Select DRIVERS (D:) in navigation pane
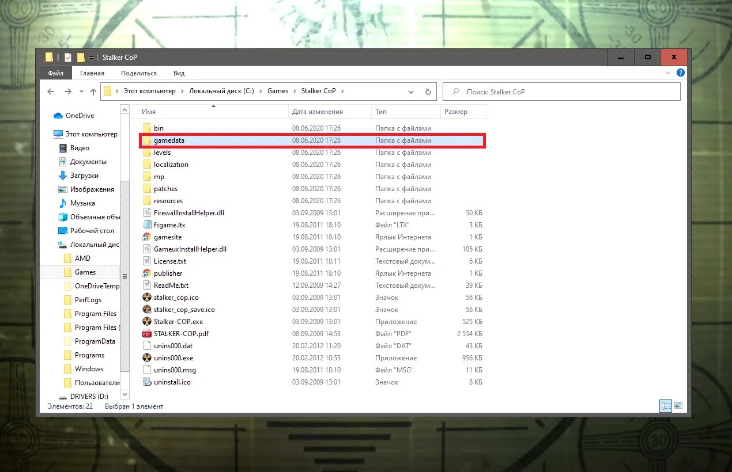The width and height of the screenshot is (732, 472). click(84, 397)
